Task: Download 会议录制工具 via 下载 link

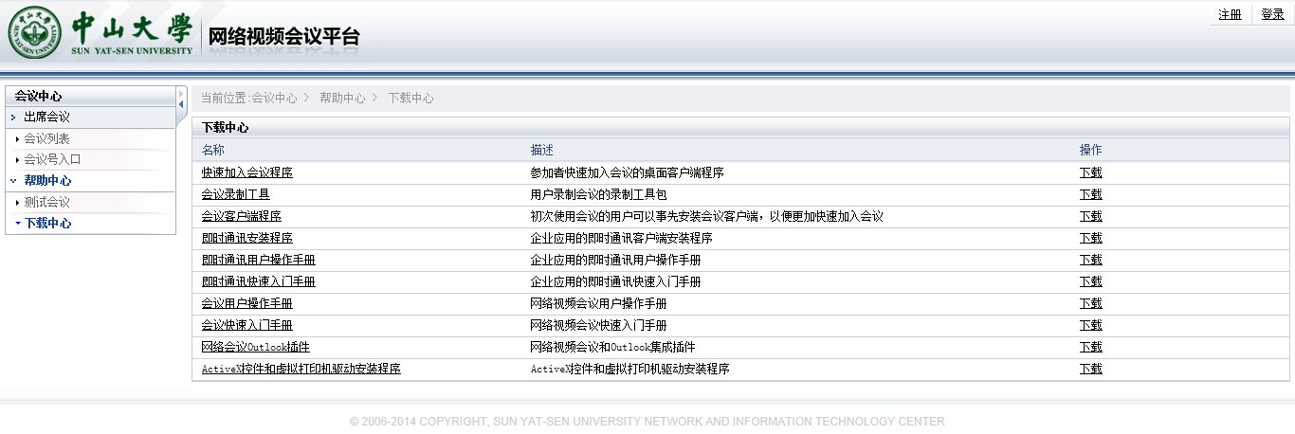Action: click(x=1091, y=195)
